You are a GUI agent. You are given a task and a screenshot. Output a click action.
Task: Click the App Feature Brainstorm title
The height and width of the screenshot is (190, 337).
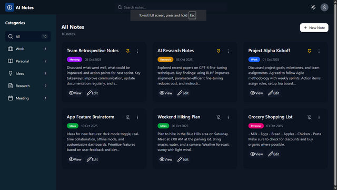(91, 117)
